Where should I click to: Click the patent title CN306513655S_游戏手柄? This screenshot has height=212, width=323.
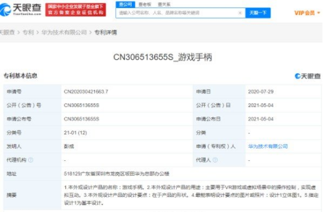(163, 57)
